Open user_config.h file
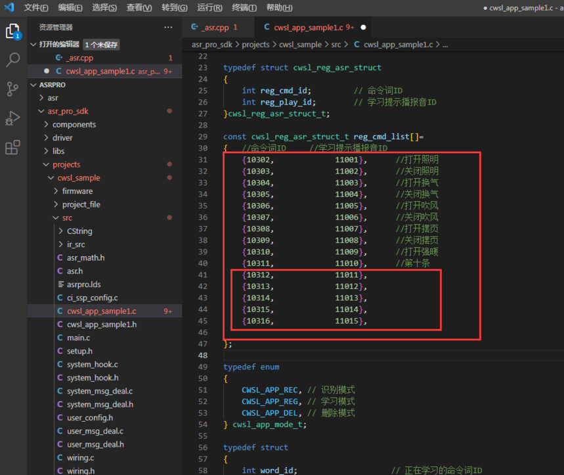 point(104,417)
